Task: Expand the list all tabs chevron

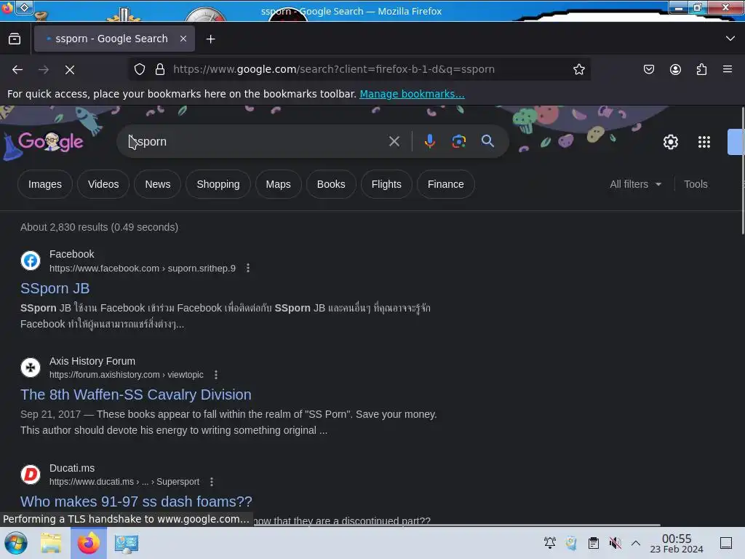Action: point(730,39)
